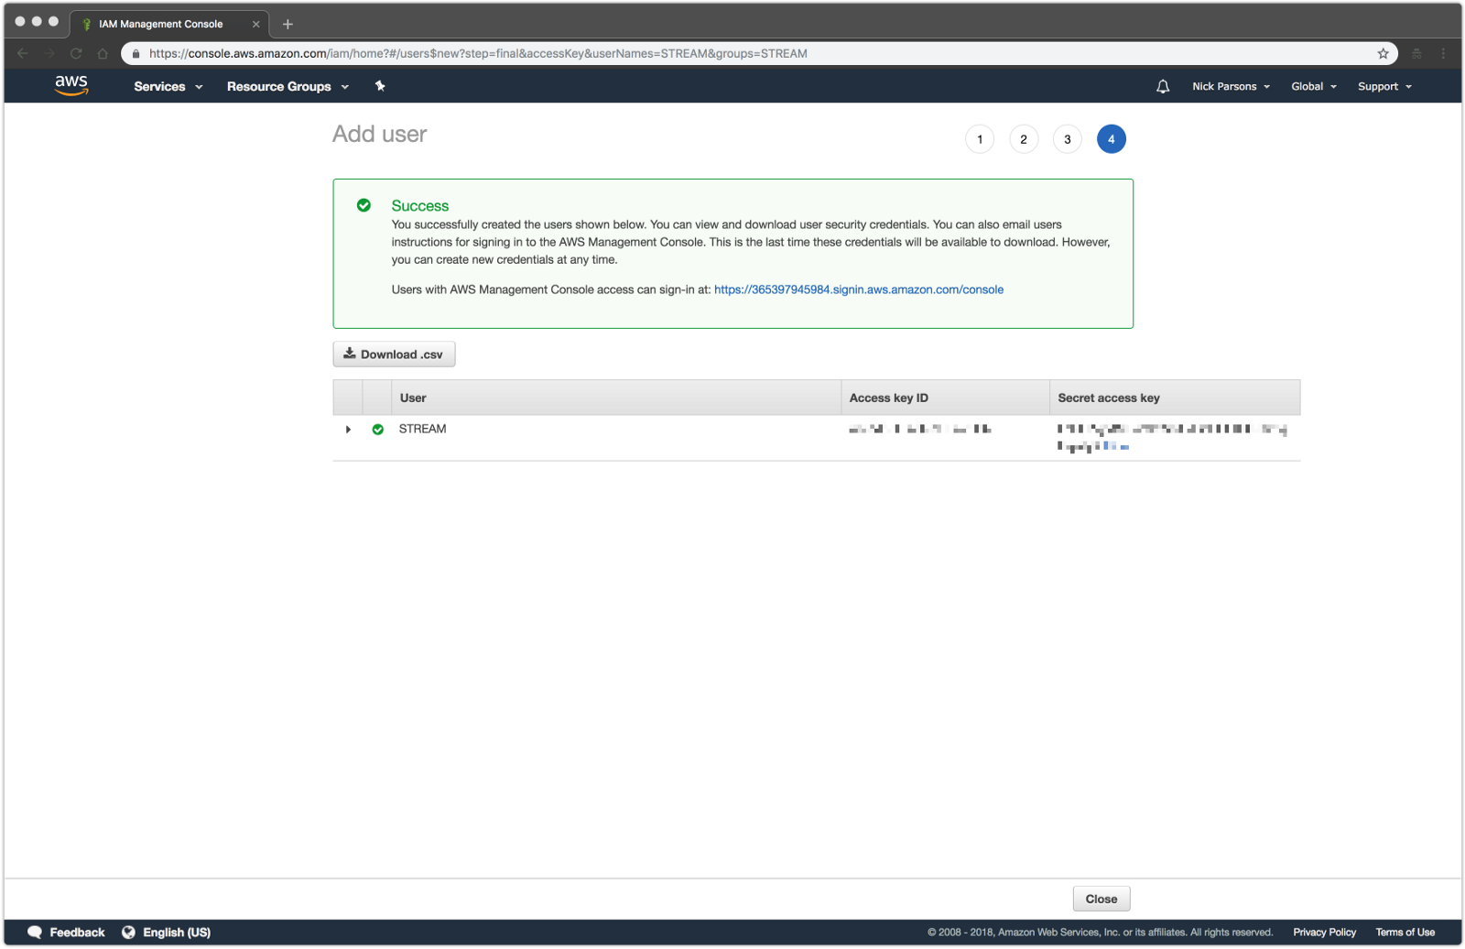Click the Feedback link in footer
This screenshot has height=949, width=1465.
pyautogui.click(x=77, y=933)
